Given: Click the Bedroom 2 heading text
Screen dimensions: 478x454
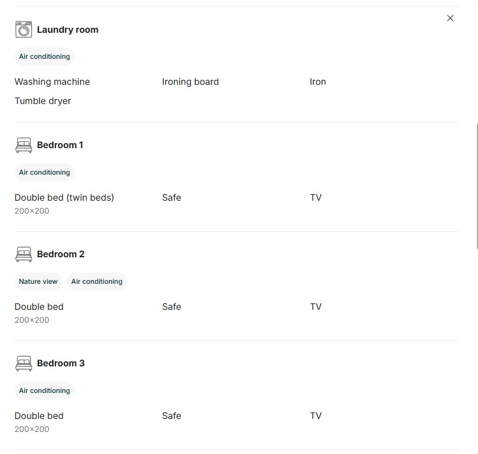Looking at the screenshot, I should tap(60, 254).
